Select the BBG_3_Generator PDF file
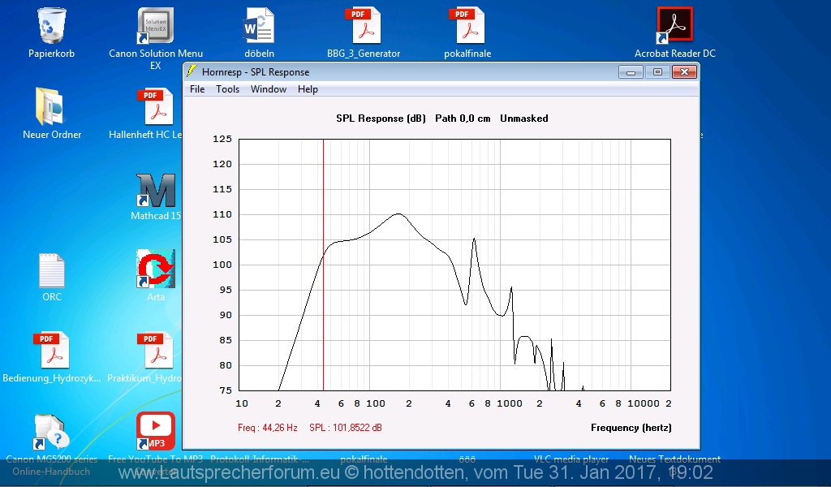Viewport: 831px width, 487px height. pos(363,26)
